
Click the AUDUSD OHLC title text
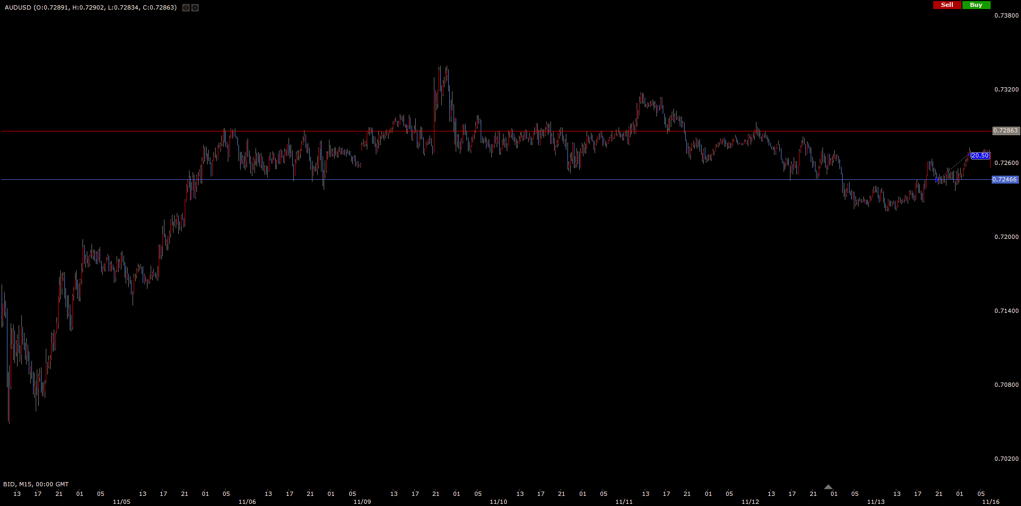[x=90, y=7]
